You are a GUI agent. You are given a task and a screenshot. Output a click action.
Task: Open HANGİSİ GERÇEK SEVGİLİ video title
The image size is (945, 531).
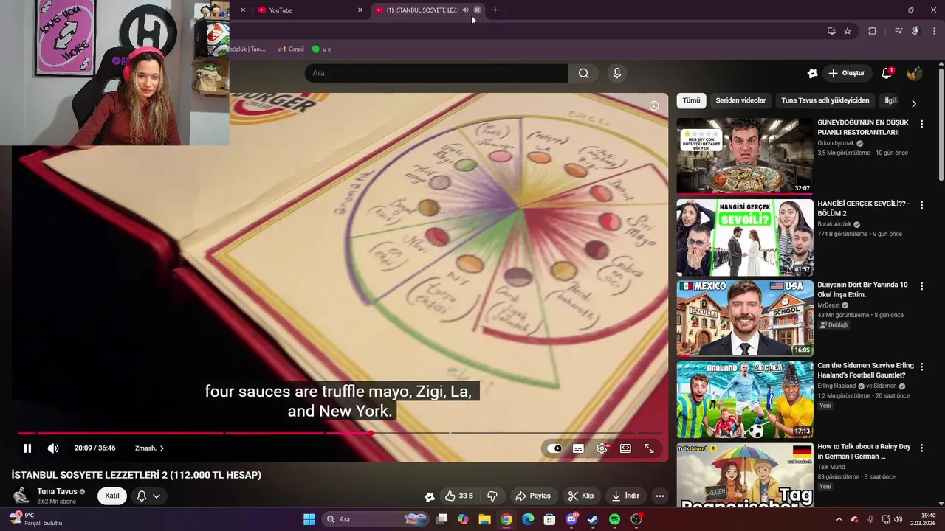pyautogui.click(x=863, y=209)
